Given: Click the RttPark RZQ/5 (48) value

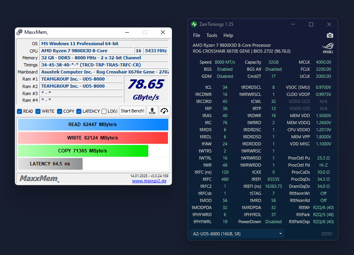Looking at the screenshot, I should click(324, 215).
